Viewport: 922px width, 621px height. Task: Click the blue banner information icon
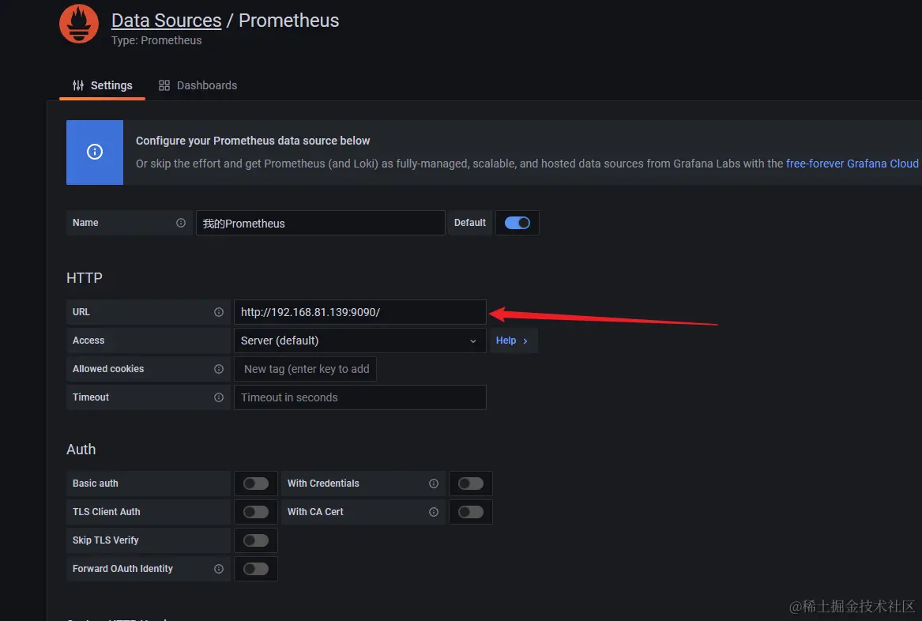(95, 152)
